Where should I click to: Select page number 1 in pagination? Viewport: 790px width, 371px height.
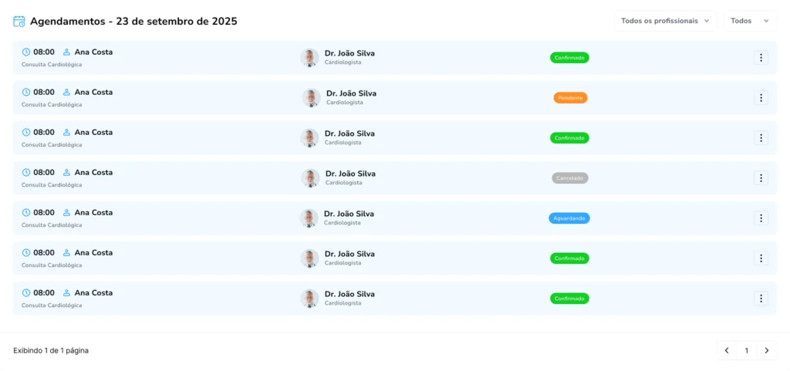coord(746,351)
